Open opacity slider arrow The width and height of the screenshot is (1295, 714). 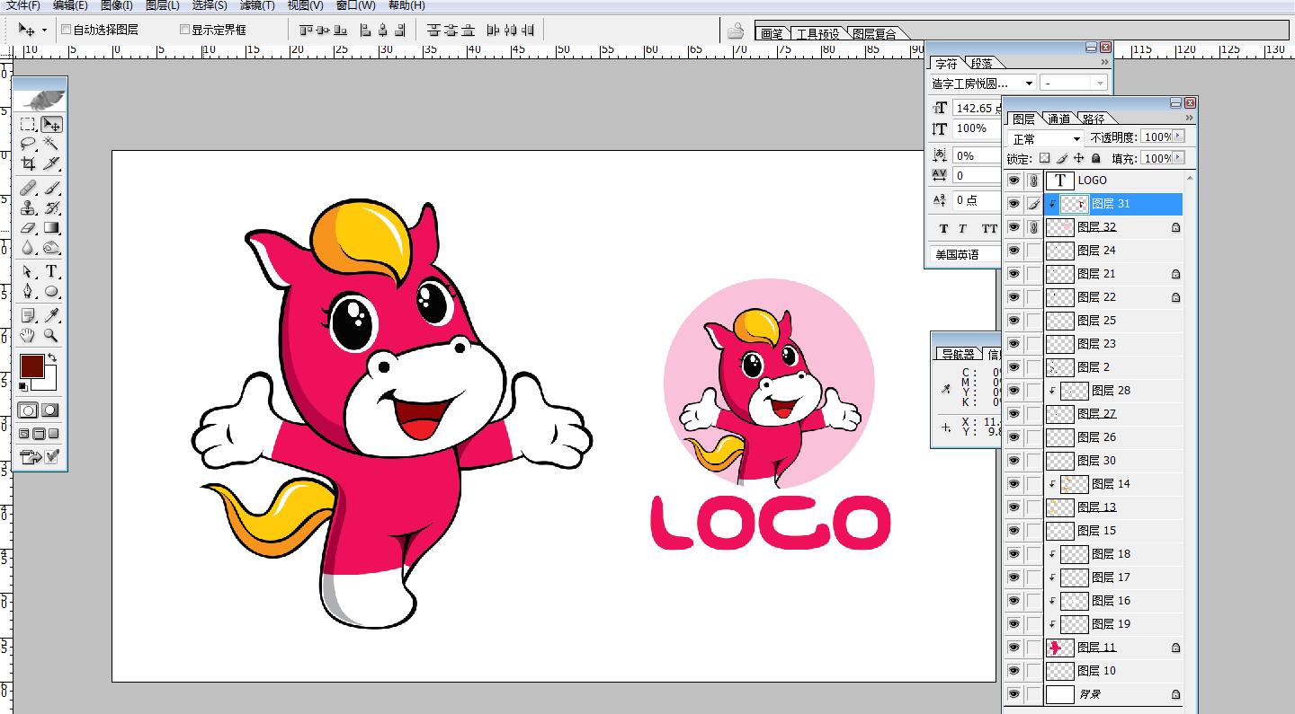pyautogui.click(x=1178, y=137)
